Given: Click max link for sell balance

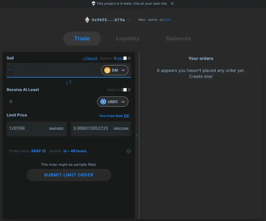Looking at the screenshot, I should [120, 58].
